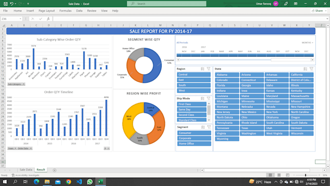
Task: Switch to Page Break Preview icon
Action: [x=287, y=175]
